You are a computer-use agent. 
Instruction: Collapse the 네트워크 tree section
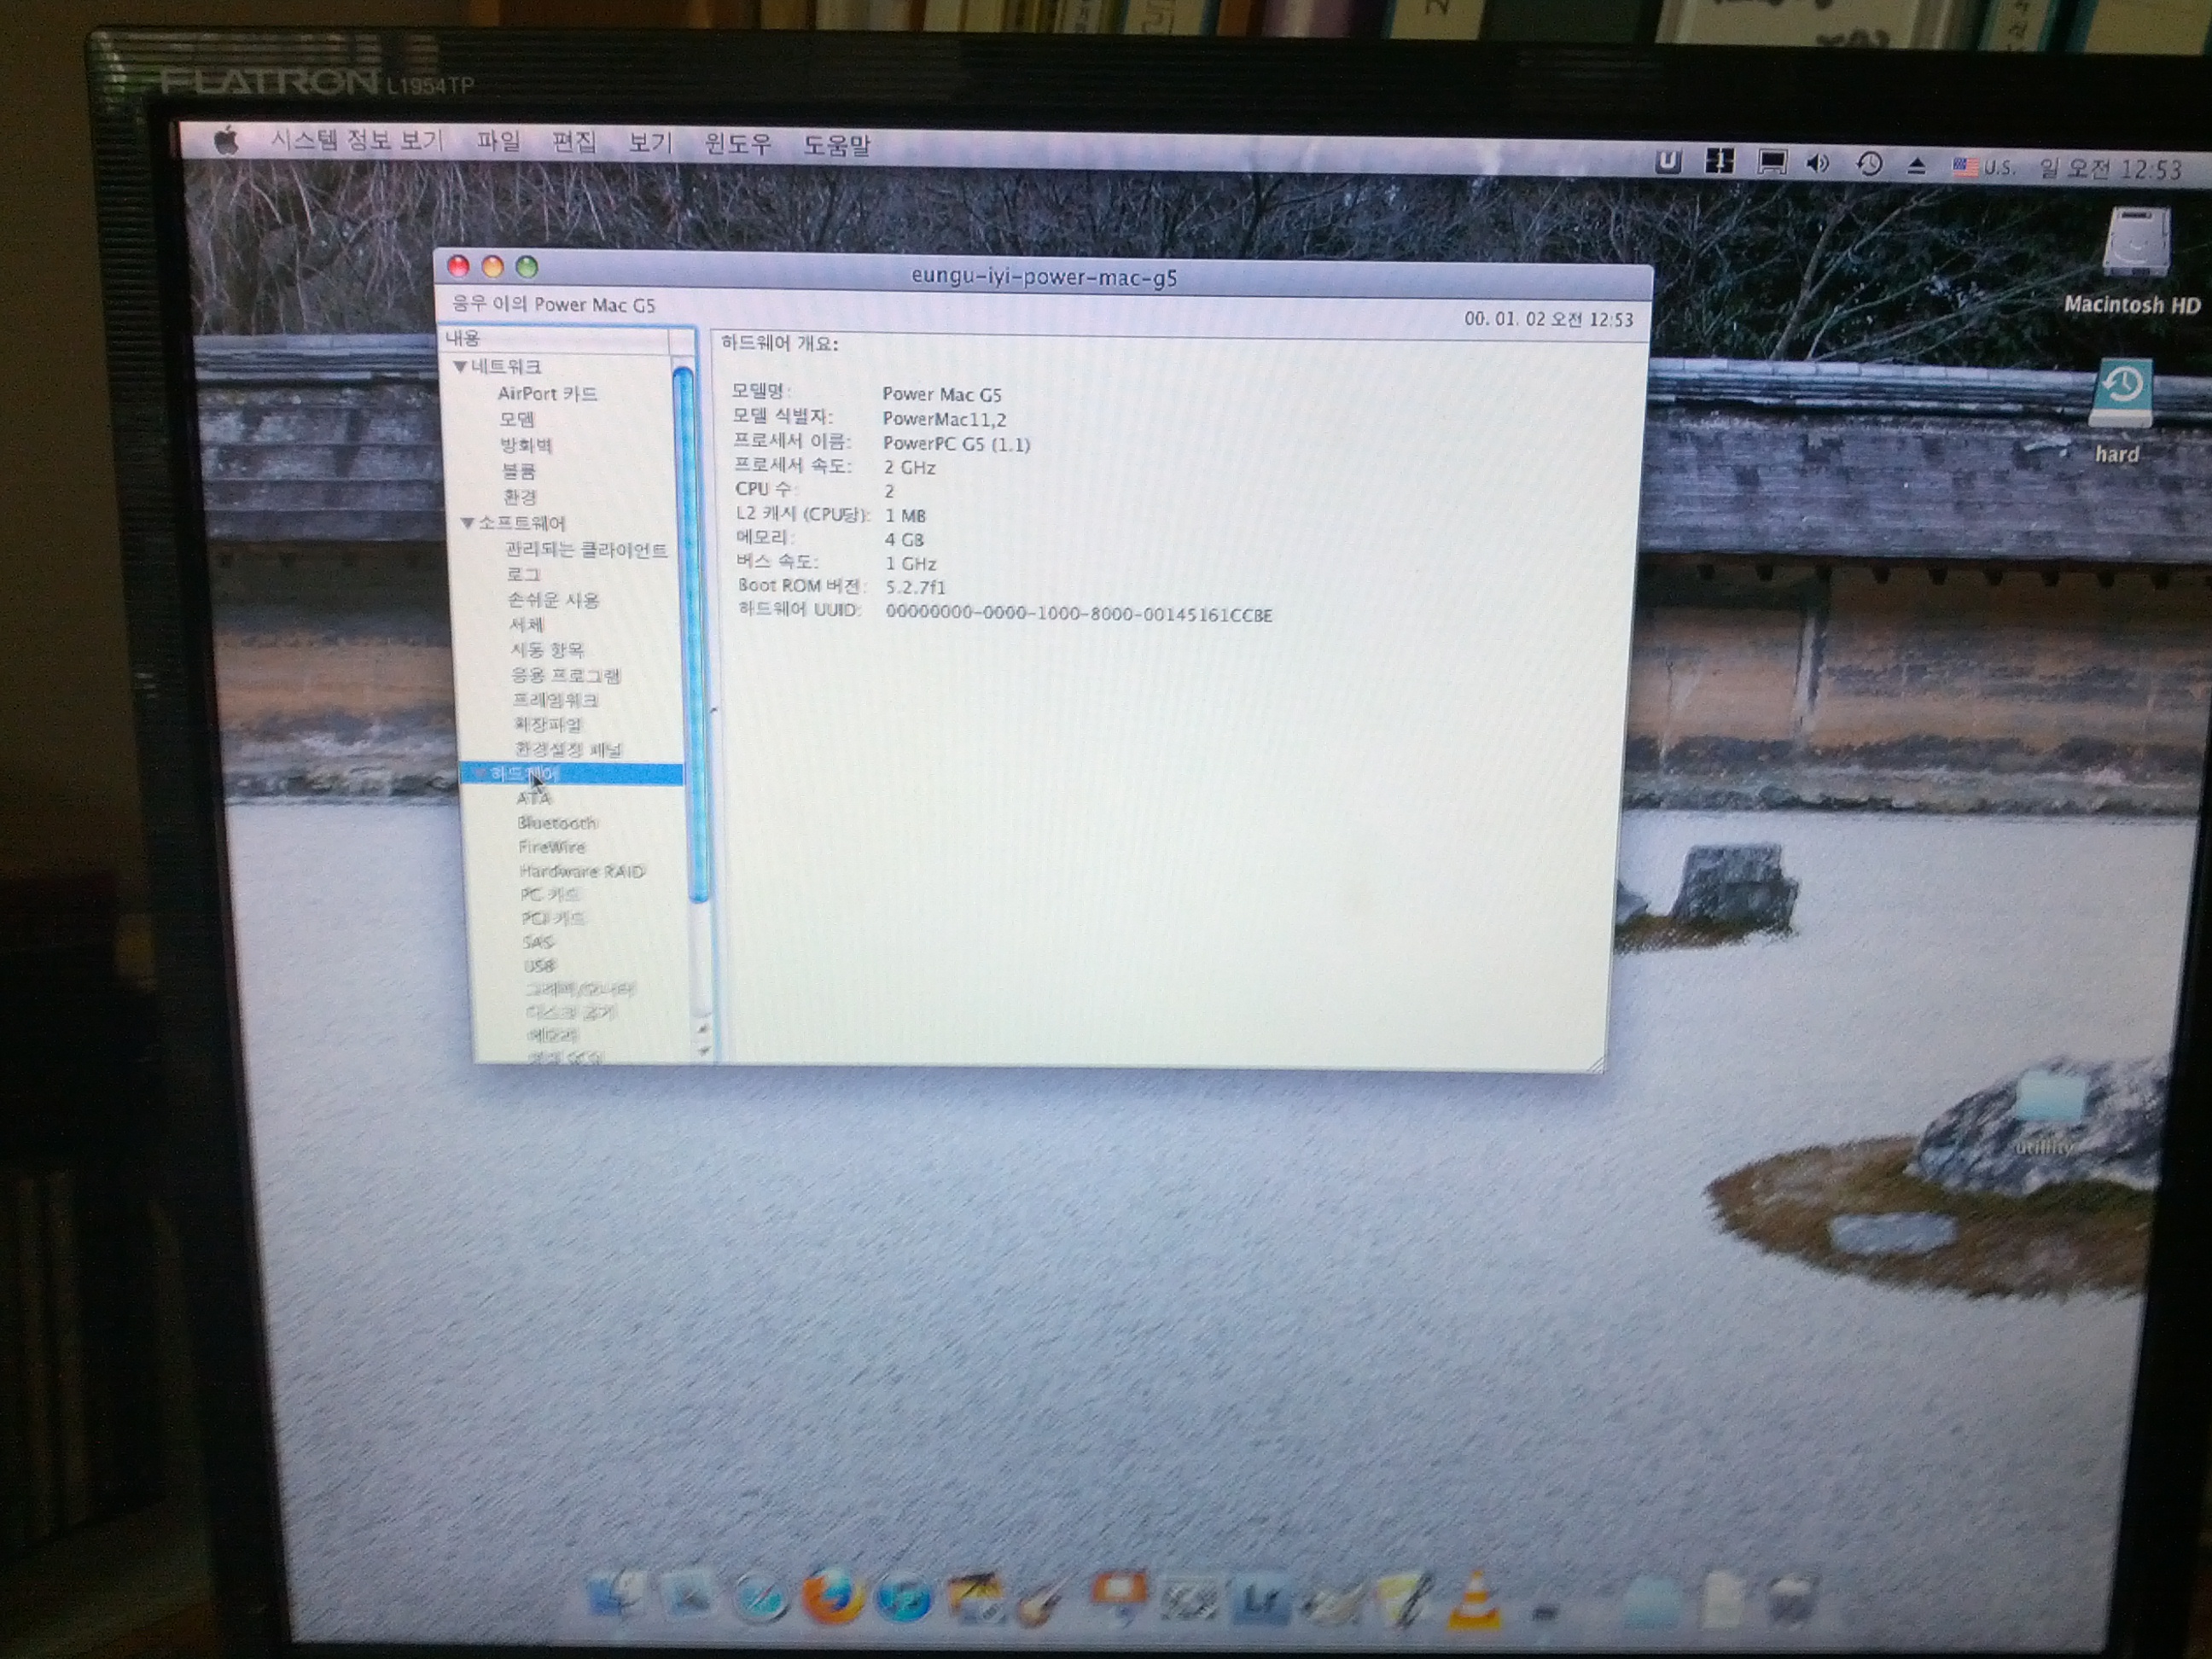point(460,367)
